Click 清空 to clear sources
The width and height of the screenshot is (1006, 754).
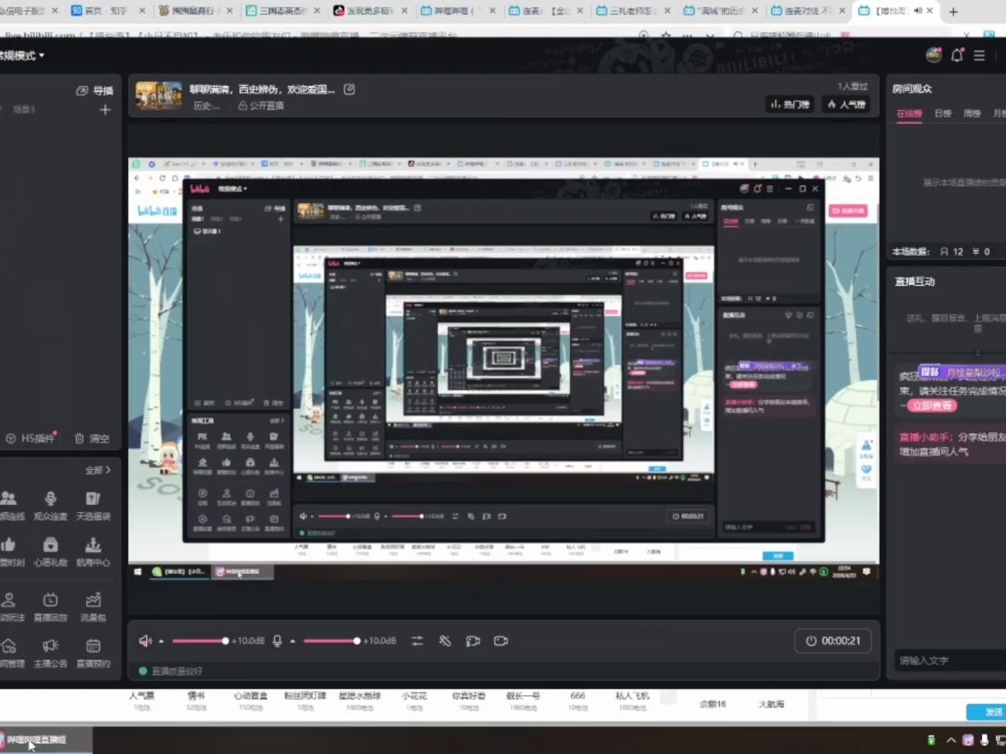91,438
